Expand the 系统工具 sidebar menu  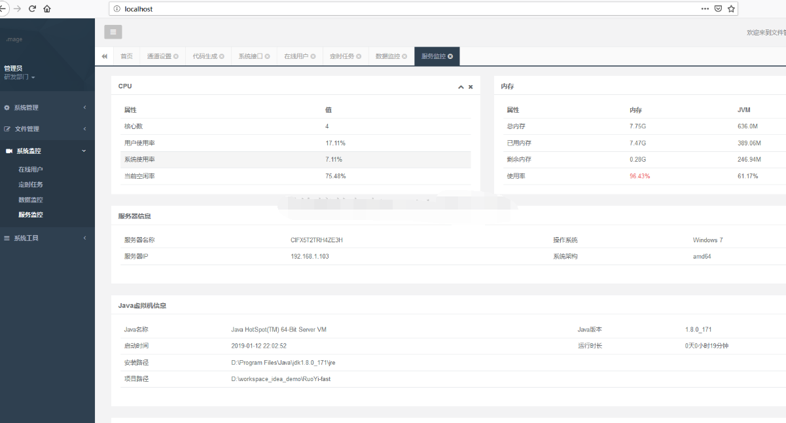47,238
